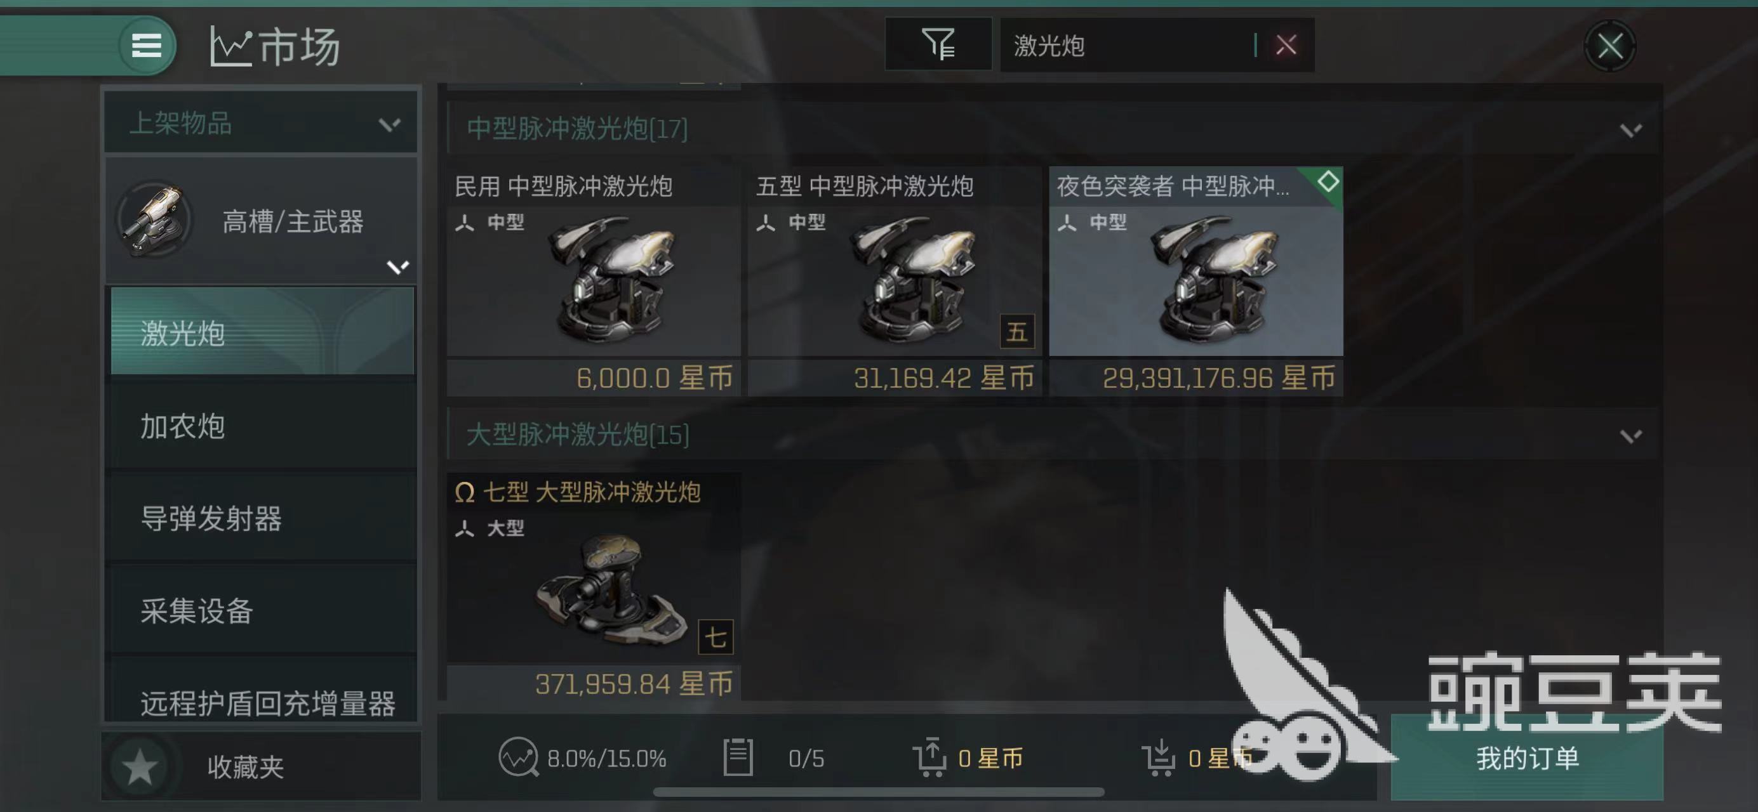The width and height of the screenshot is (1758, 812).
Task: Click the buy orders cart icon
Action: click(1158, 757)
